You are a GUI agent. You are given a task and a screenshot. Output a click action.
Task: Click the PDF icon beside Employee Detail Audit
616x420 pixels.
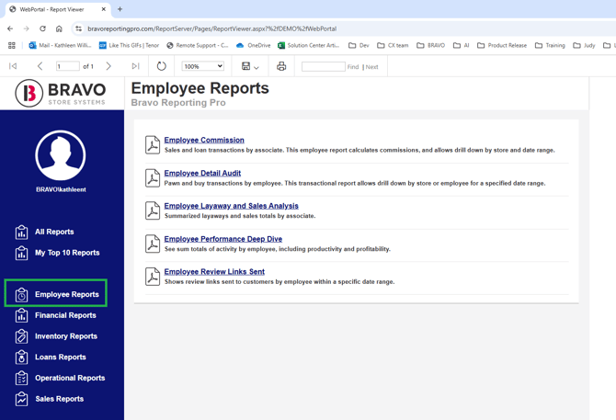[x=153, y=177]
